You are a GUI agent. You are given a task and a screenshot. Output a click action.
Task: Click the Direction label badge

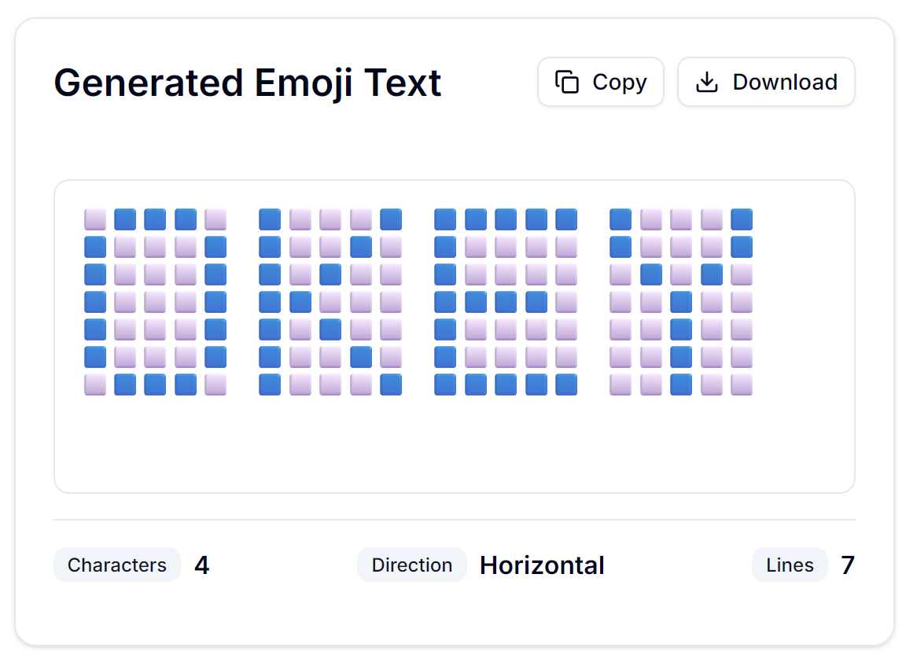(x=411, y=565)
